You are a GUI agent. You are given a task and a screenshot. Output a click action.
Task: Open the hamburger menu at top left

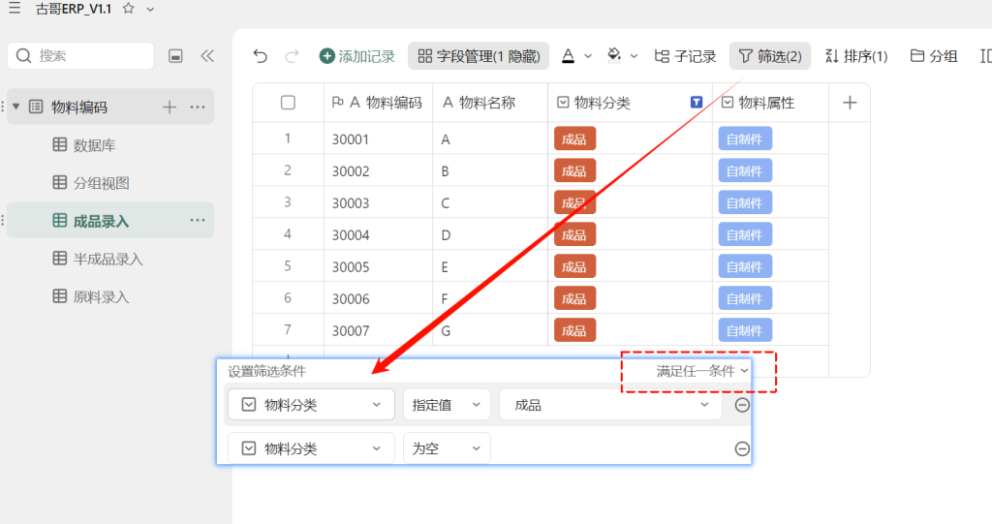14,8
